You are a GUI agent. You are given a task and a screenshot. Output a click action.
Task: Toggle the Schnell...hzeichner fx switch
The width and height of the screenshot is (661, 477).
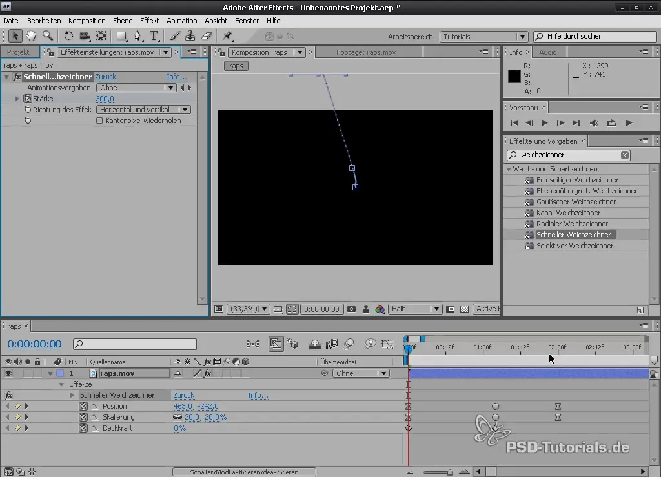17,77
